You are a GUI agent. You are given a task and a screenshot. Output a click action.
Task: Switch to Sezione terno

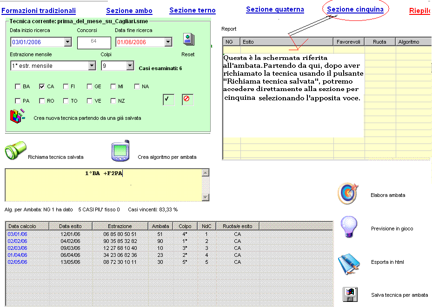click(193, 10)
